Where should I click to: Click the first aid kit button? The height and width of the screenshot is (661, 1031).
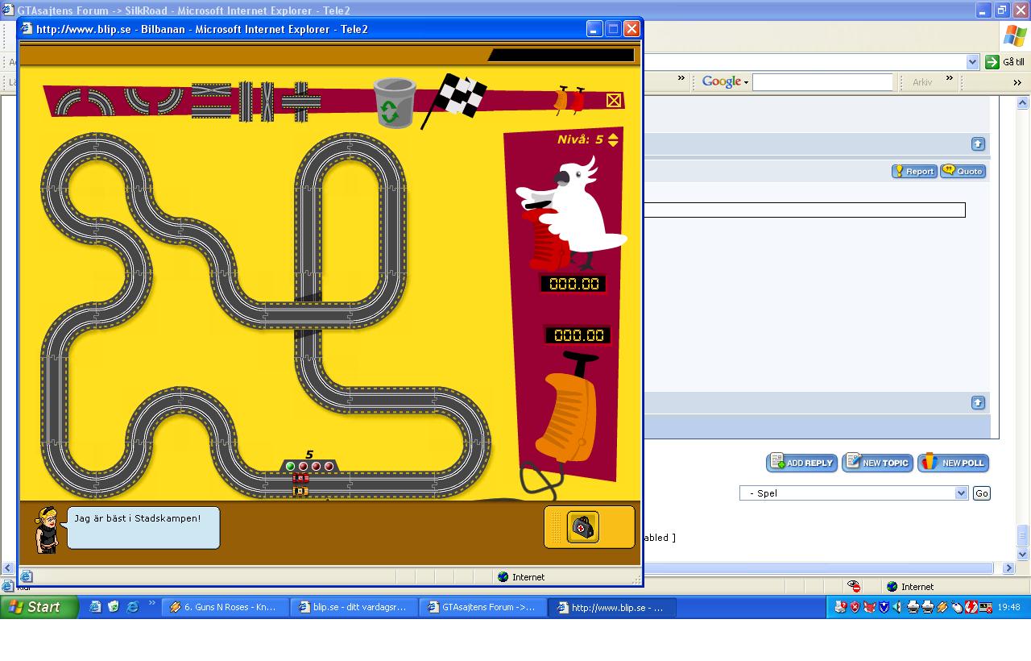[x=582, y=528]
